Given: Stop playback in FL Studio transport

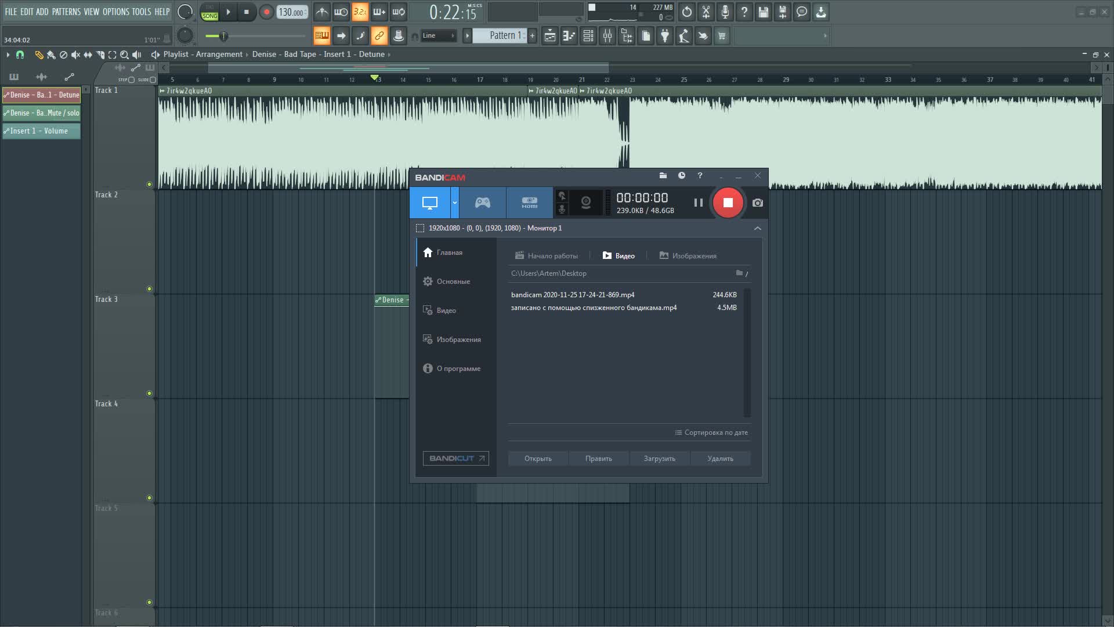Looking at the screenshot, I should [x=247, y=12].
